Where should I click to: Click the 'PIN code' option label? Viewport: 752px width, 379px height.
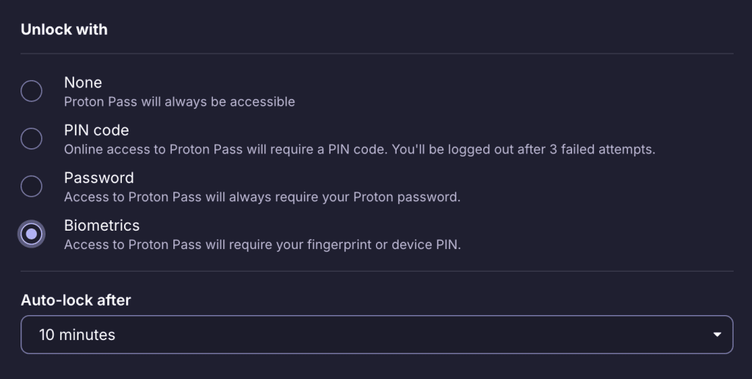point(96,130)
